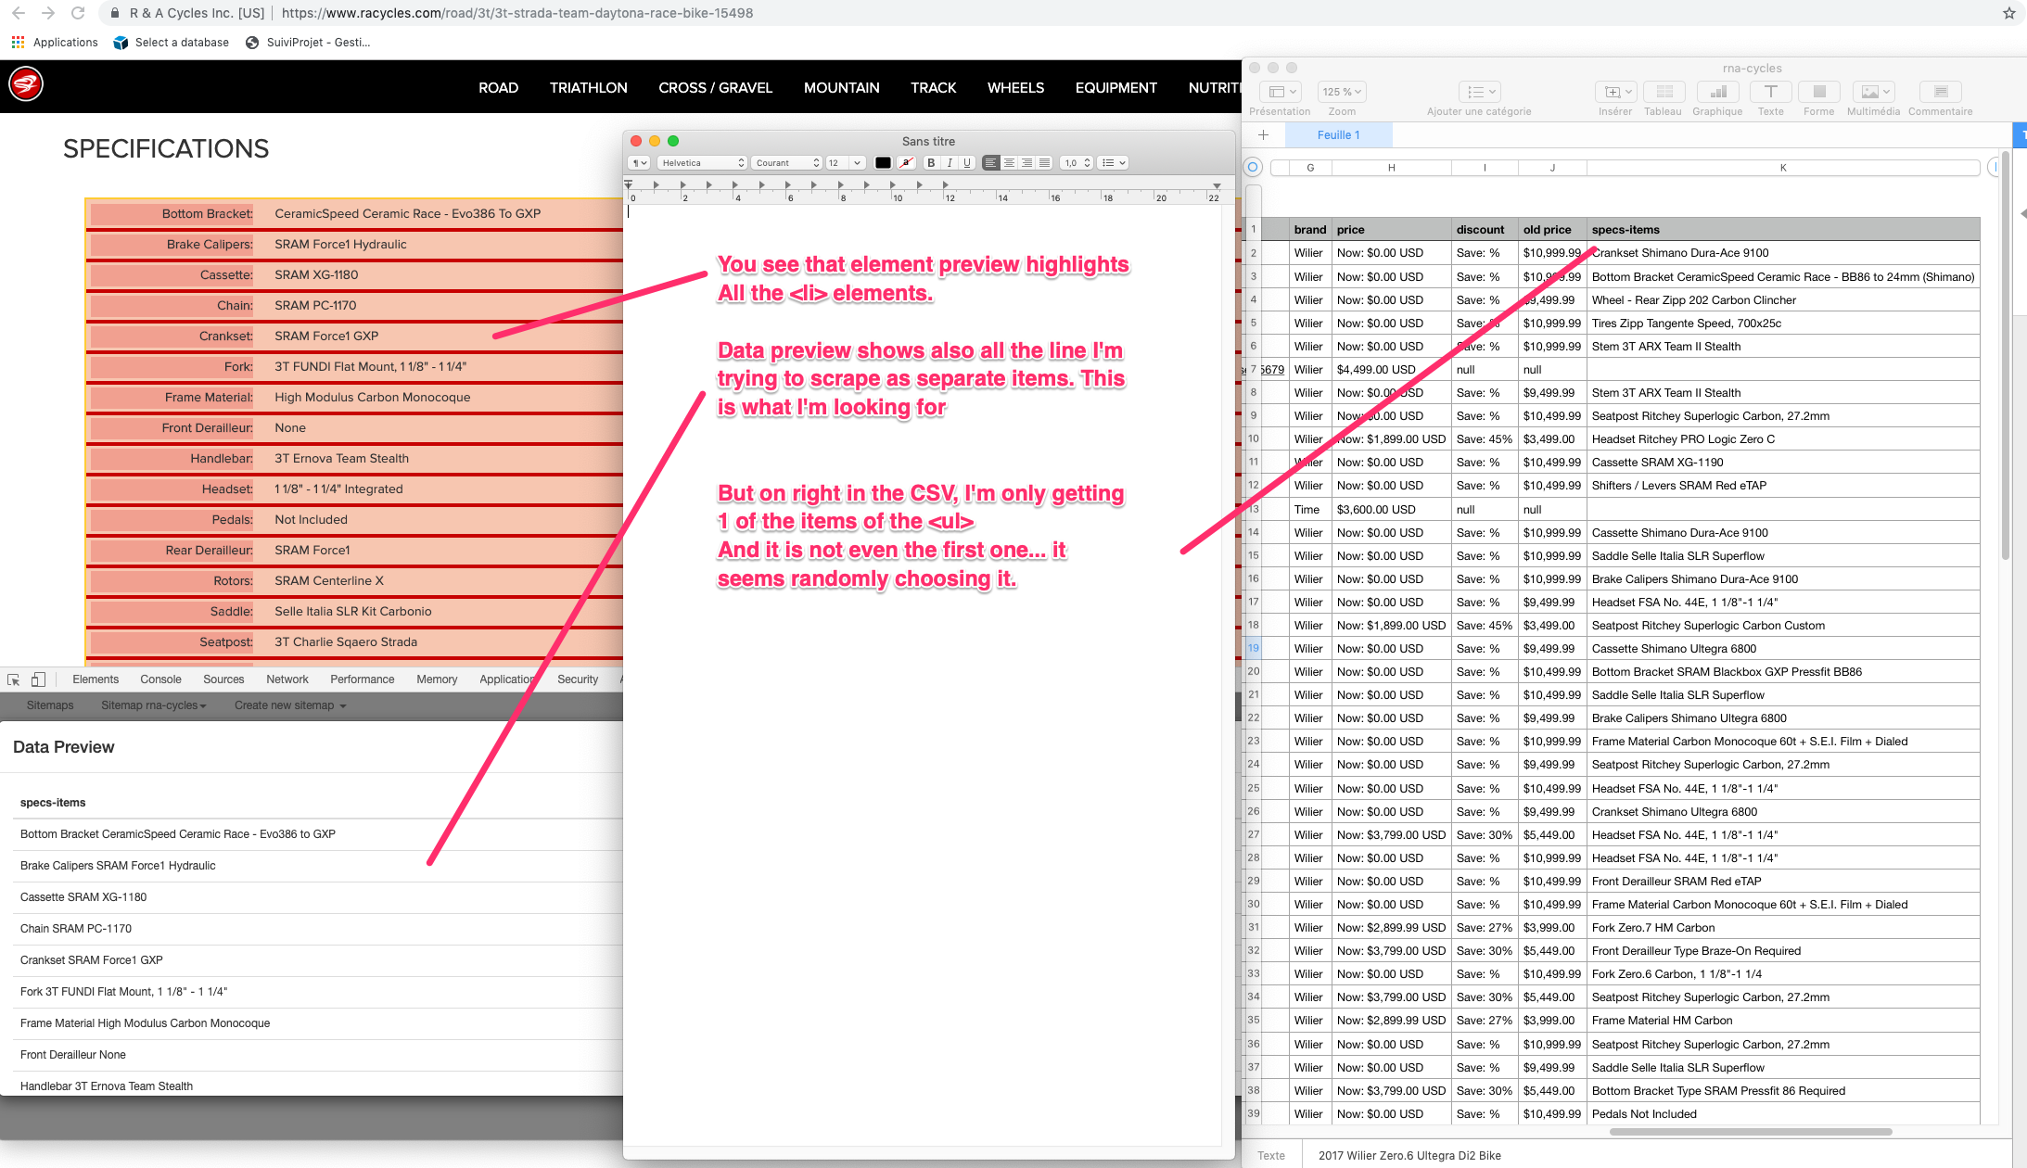Click the black text color swatch
Viewport: 2027px width, 1168px height.
pyautogui.click(x=883, y=163)
